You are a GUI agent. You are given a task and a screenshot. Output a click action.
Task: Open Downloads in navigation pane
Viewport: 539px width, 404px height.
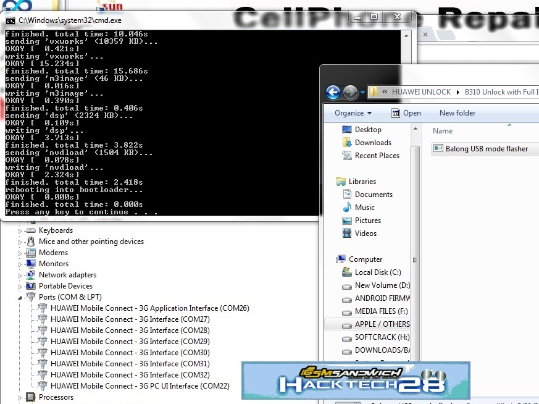[367, 142]
